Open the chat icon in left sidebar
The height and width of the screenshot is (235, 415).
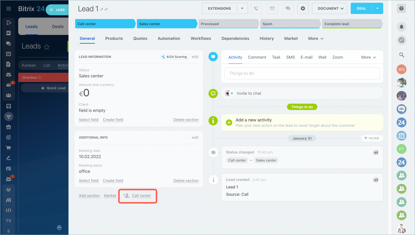9,43
